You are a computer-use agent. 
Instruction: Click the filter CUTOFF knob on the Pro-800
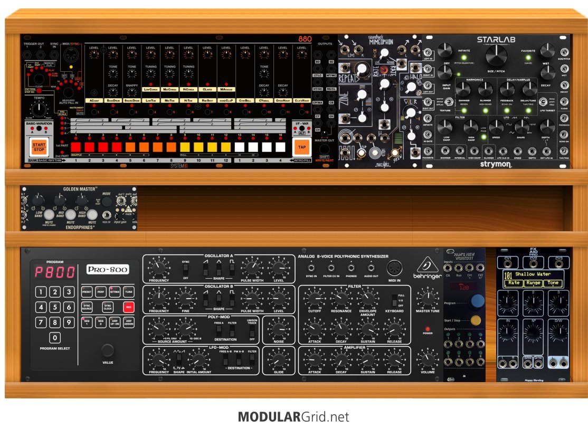click(315, 298)
